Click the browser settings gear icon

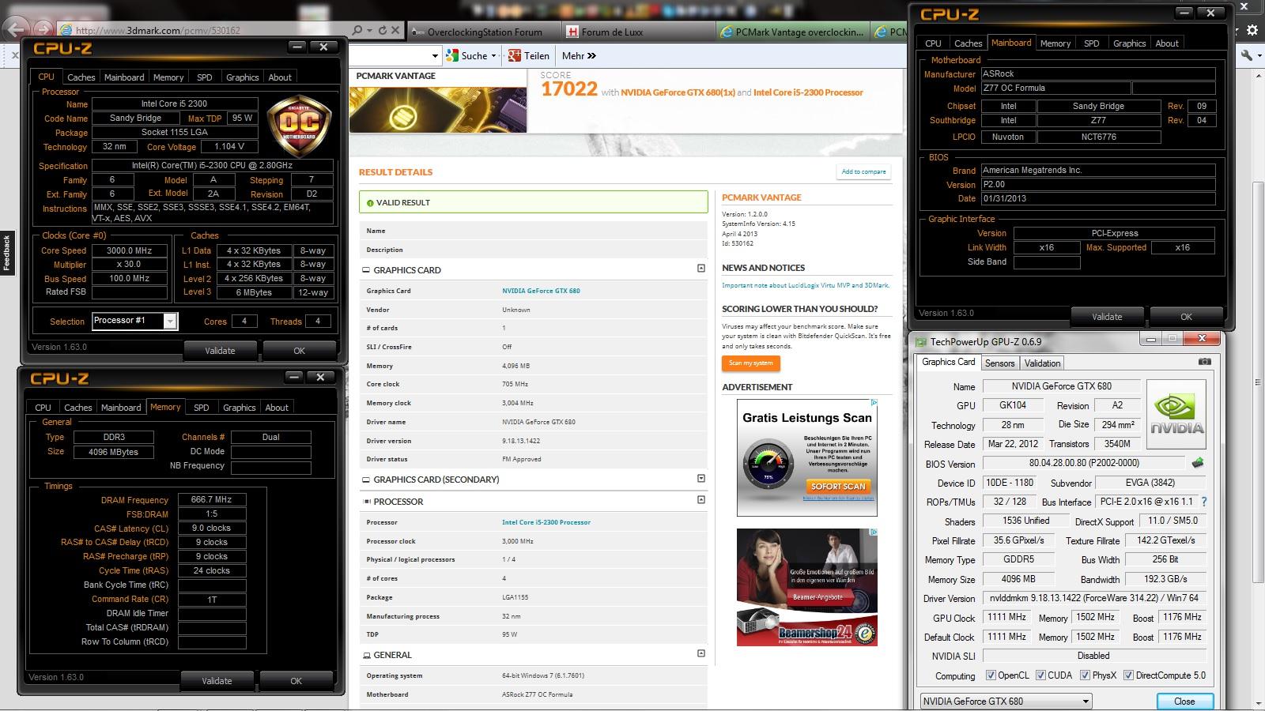coord(1252,30)
